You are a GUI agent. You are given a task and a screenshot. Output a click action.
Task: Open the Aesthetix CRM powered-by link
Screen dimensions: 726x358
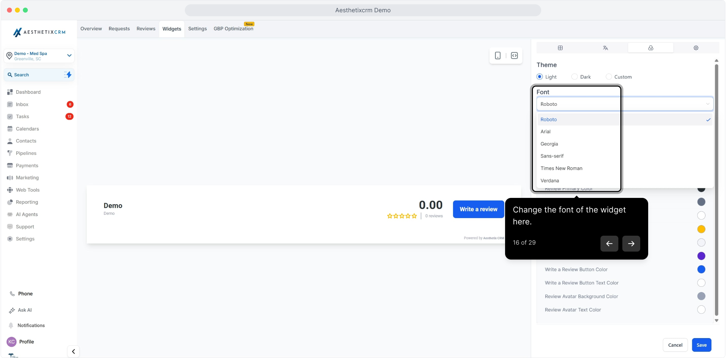coord(493,238)
